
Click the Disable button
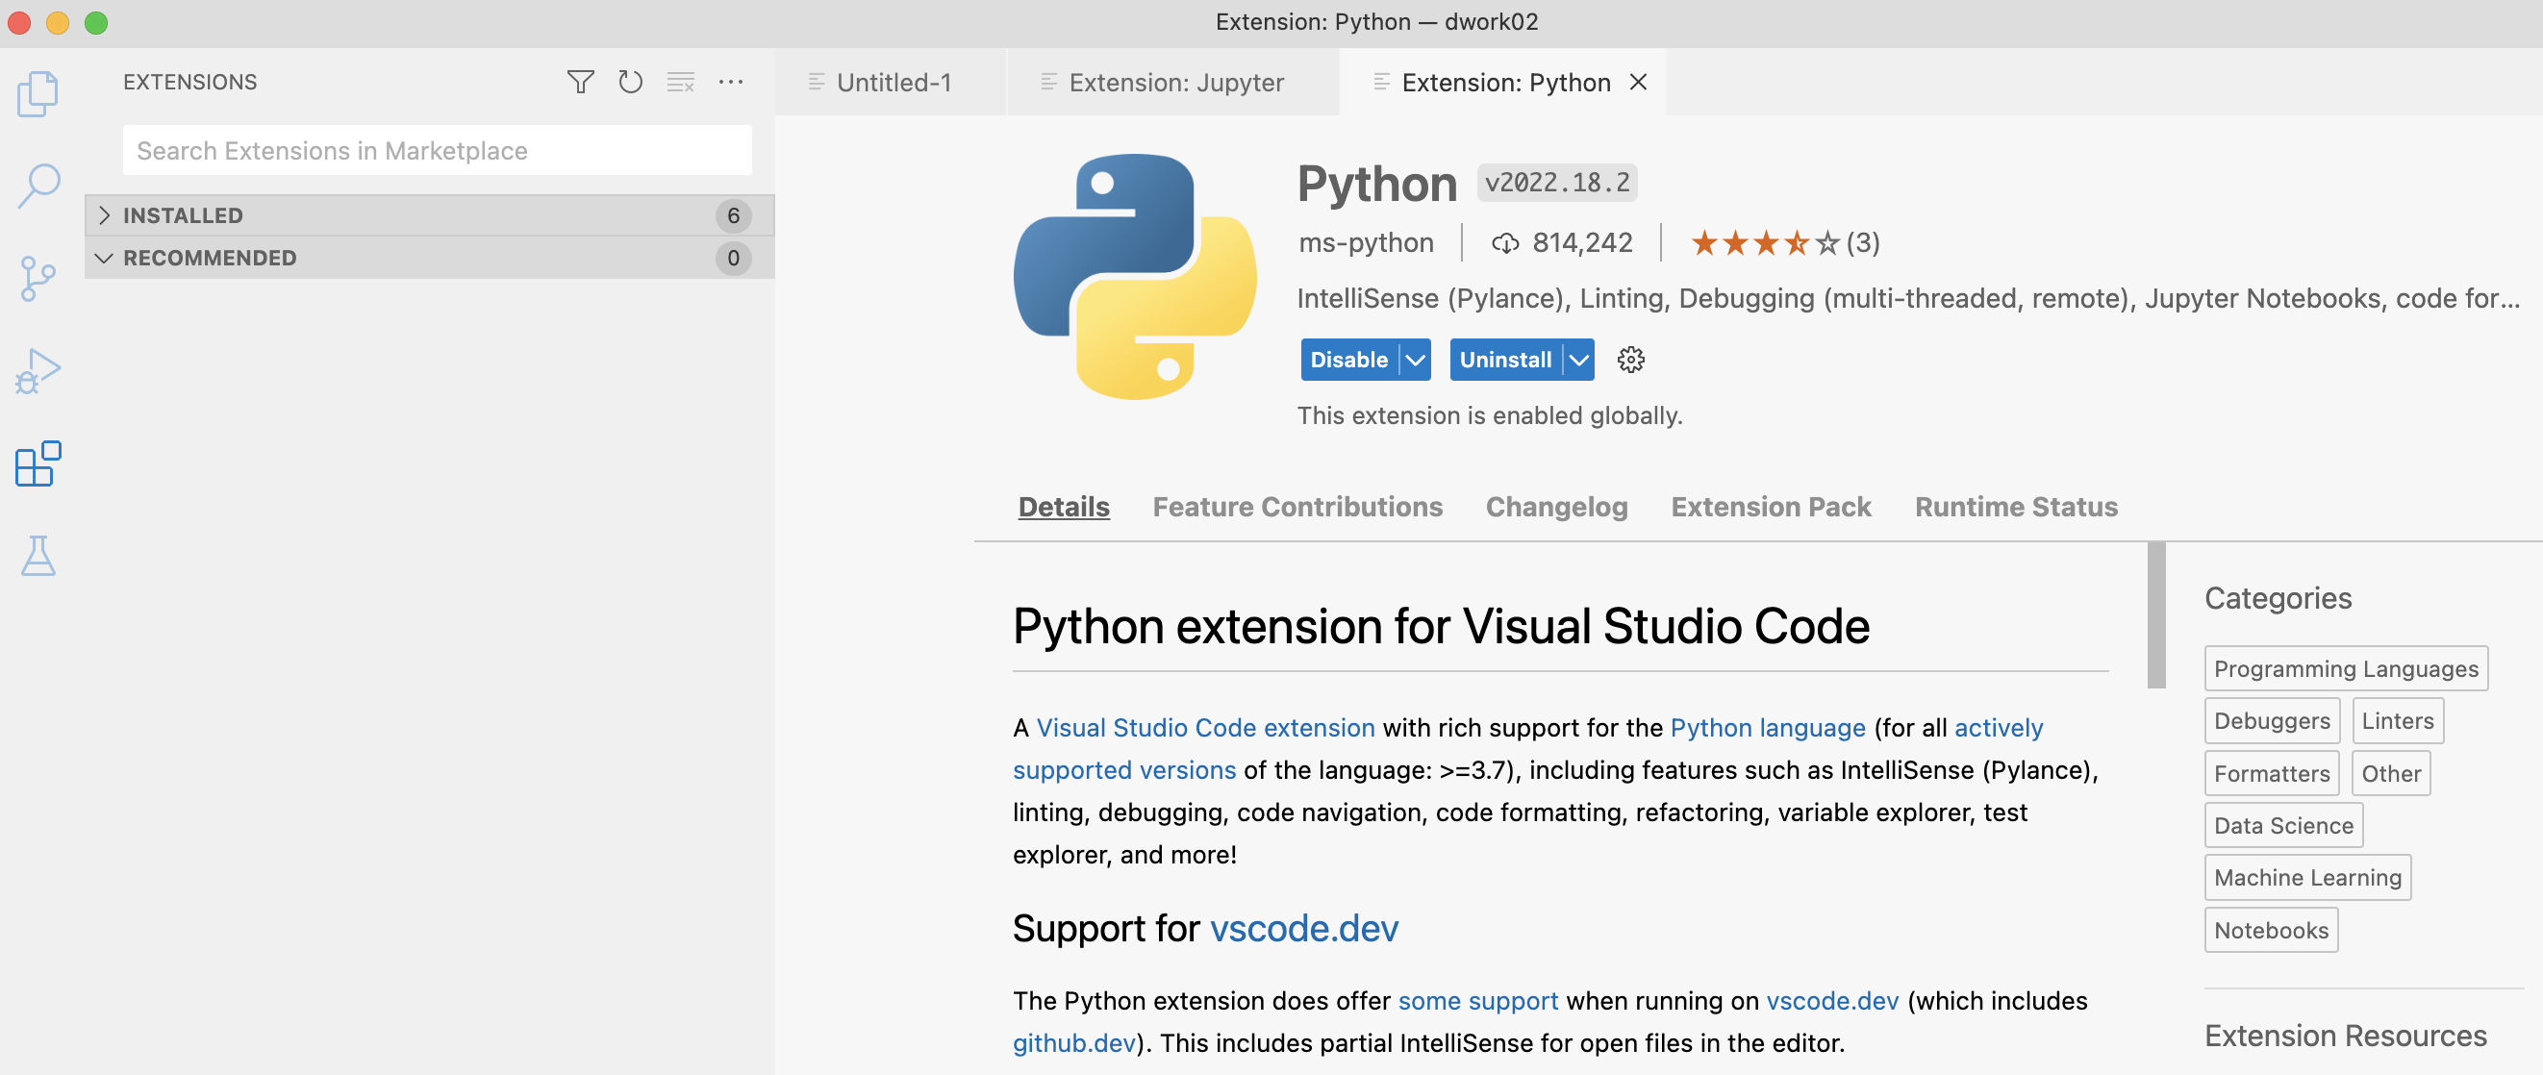pos(1348,360)
